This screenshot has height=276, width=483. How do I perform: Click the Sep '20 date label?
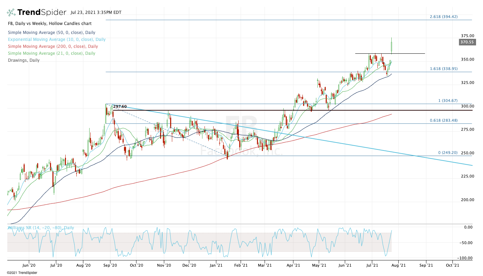click(x=110, y=266)
